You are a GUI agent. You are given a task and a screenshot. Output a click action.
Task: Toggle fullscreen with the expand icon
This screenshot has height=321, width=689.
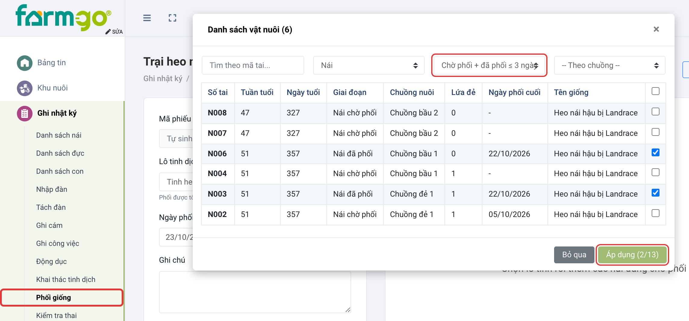pos(173,18)
